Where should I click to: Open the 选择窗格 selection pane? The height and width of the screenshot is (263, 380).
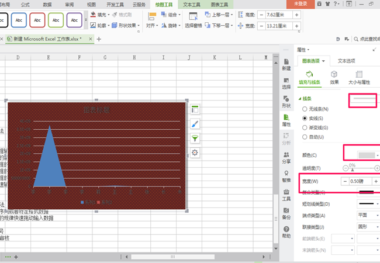[194, 20]
